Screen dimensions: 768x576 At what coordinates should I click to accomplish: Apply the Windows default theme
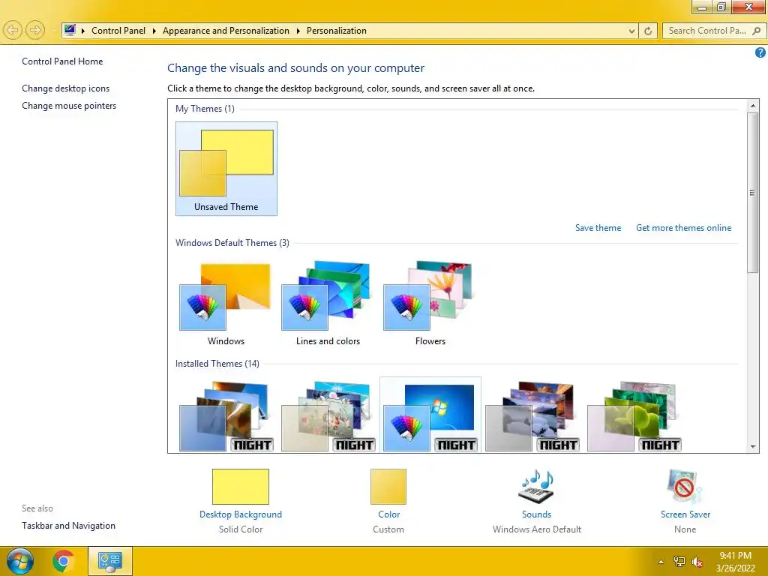point(226,304)
